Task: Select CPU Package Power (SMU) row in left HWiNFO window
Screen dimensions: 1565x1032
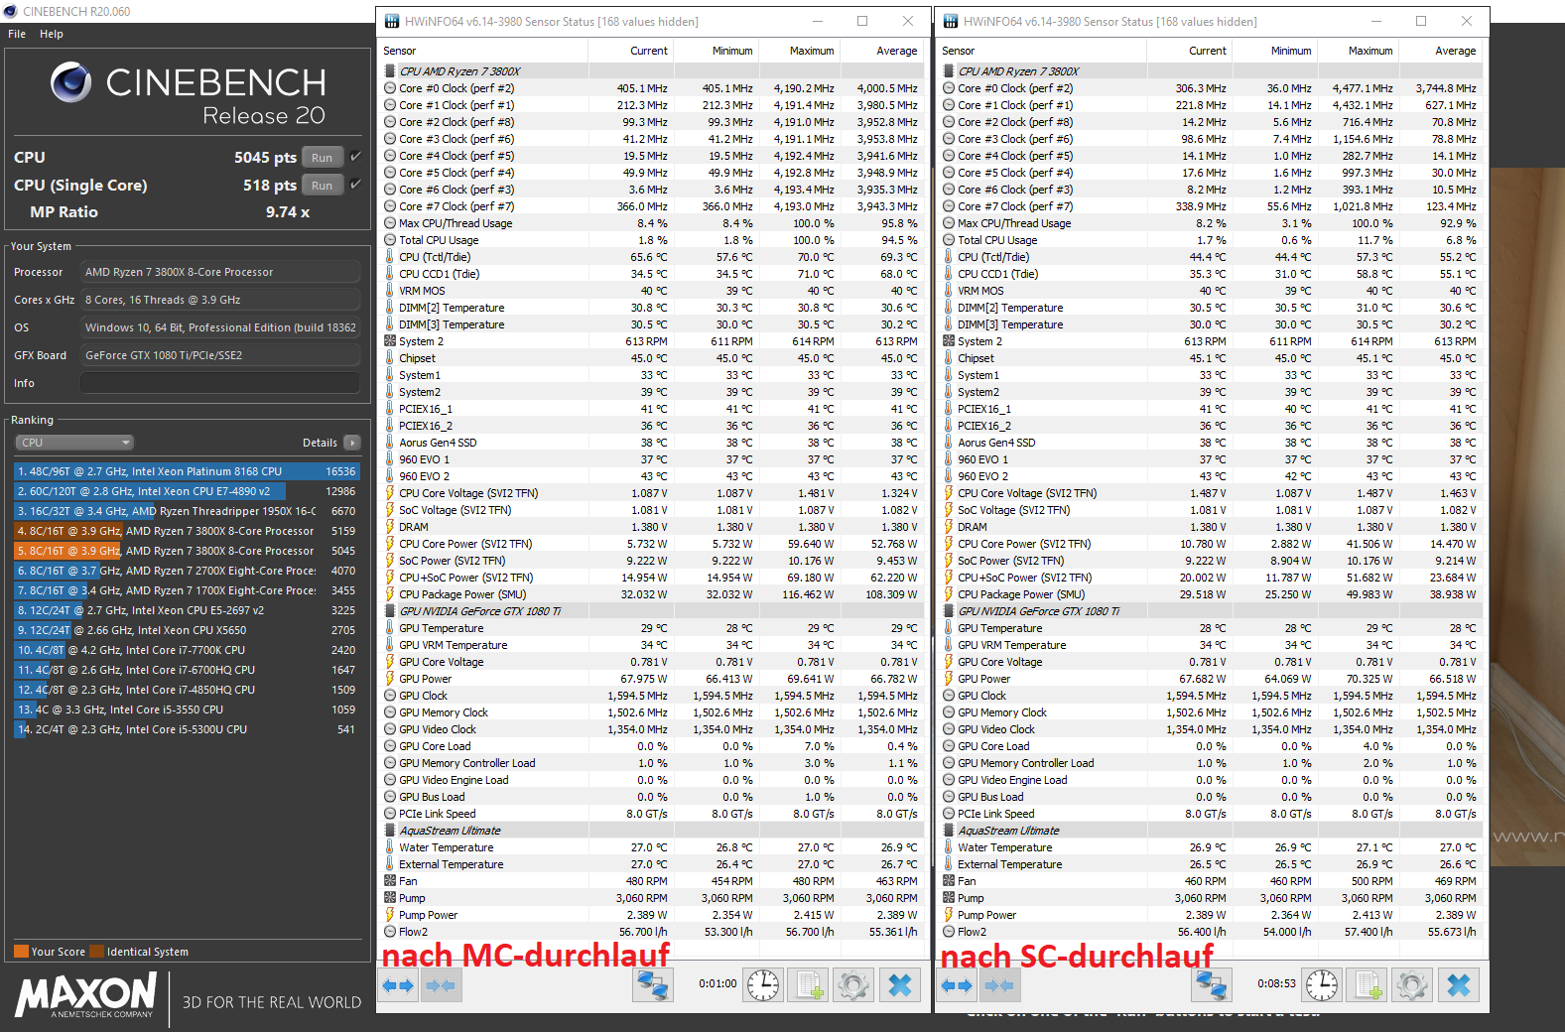Action: click(x=651, y=594)
